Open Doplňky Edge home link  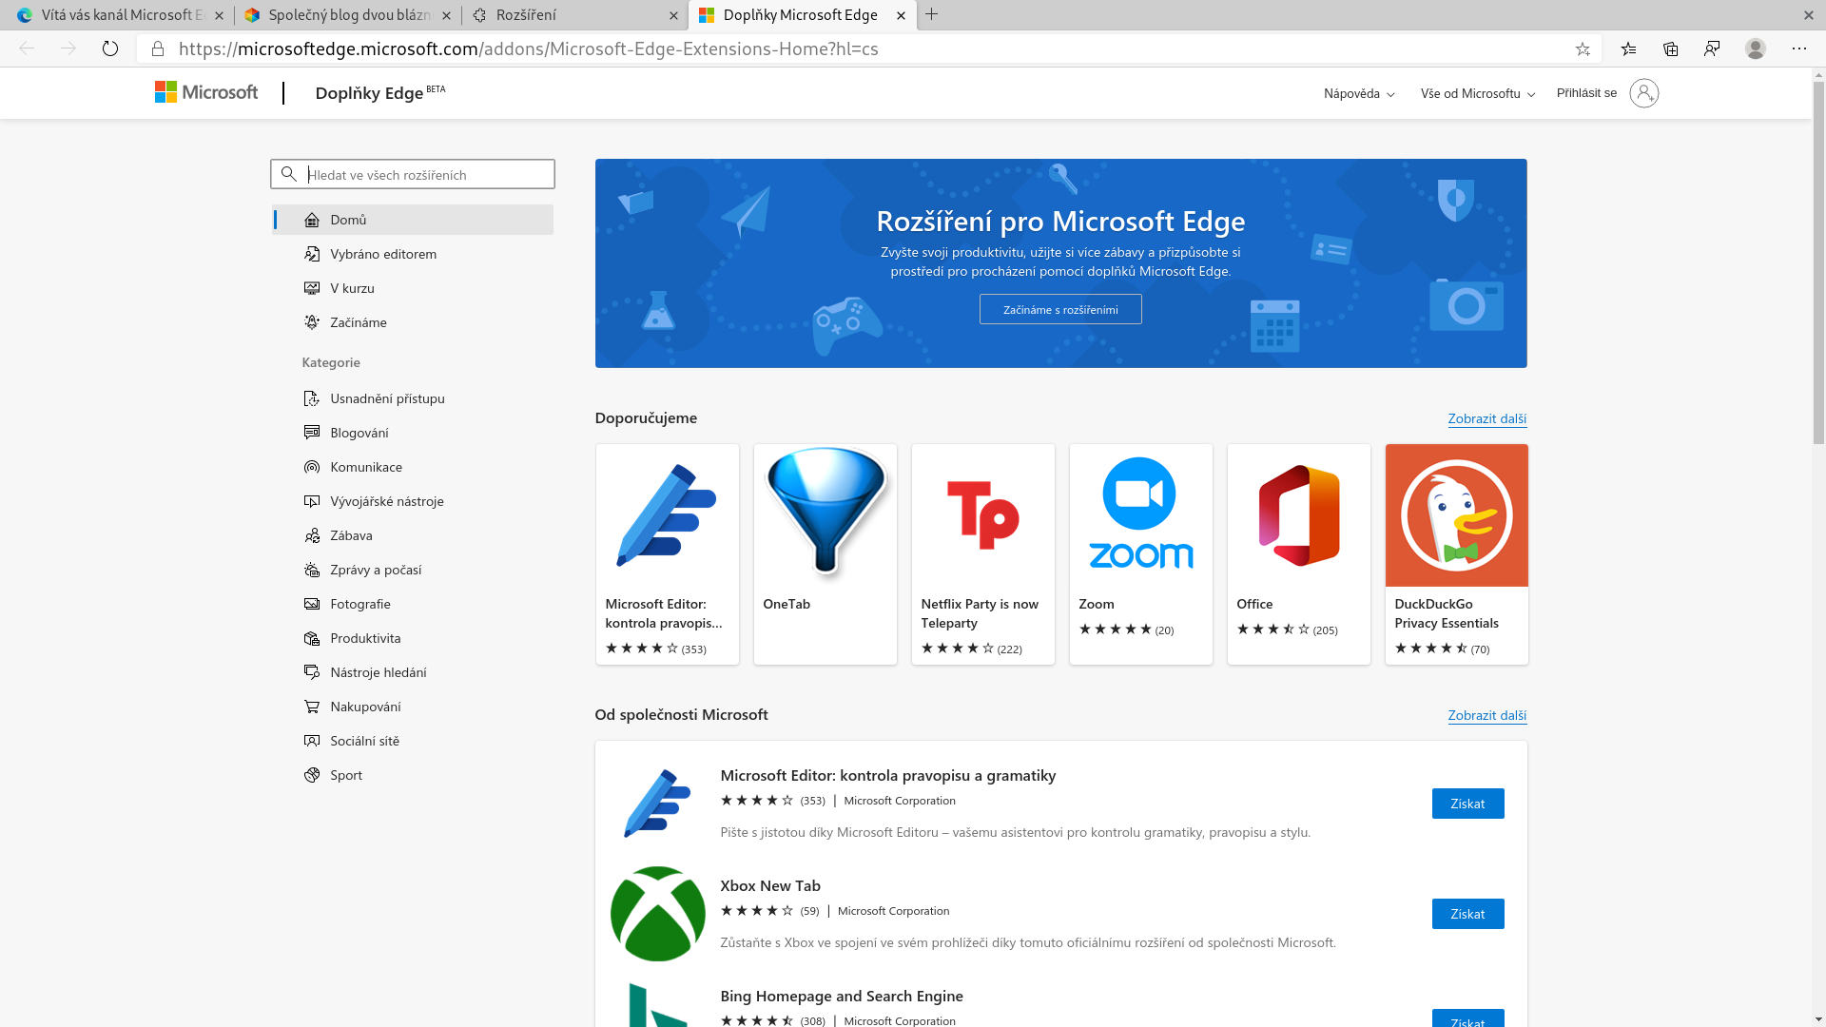click(379, 92)
